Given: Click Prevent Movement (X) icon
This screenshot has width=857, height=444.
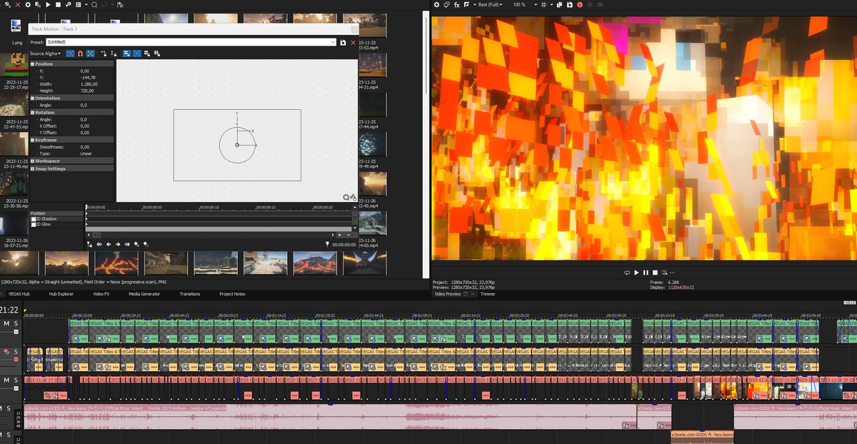Looking at the screenshot, I should [x=104, y=54].
